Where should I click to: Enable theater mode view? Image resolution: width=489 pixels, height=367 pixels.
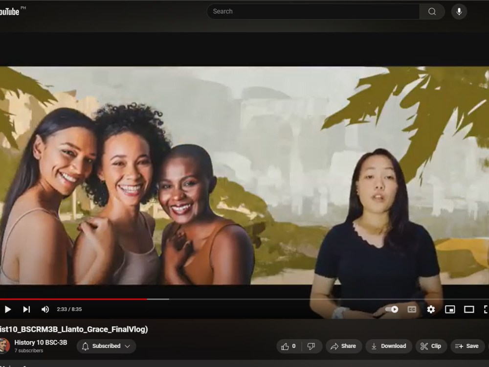[469, 309]
